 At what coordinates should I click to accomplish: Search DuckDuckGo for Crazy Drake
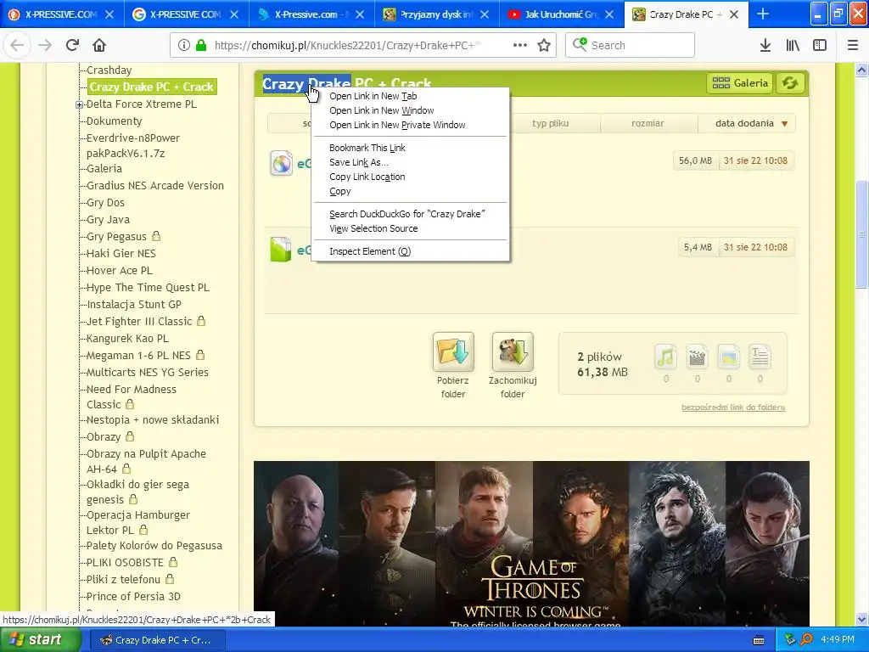click(411, 213)
